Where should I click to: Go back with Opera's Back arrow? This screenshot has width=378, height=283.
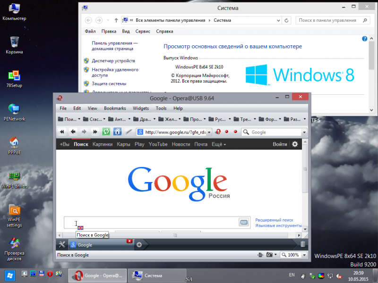point(73,132)
